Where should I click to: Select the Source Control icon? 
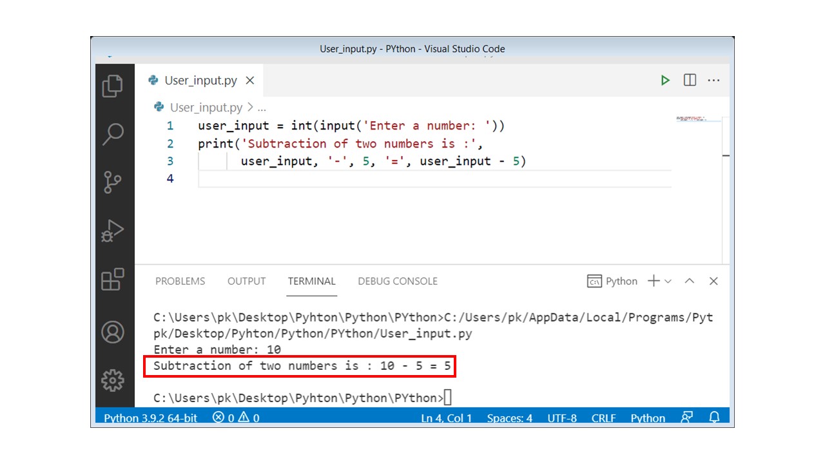click(113, 182)
